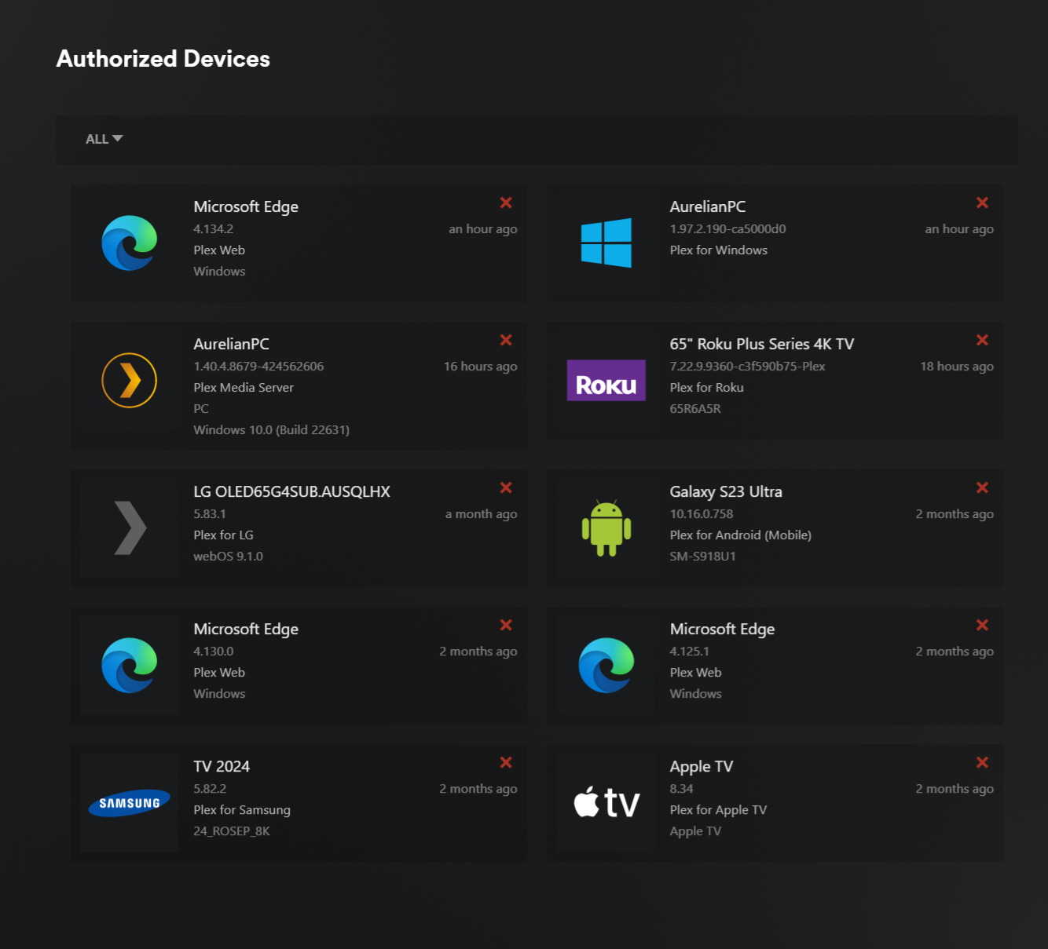This screenshot has height=949, width=1048.
Task: Remove Microsoft Edge 4.125.1 device
Action: click(x=982, y=625)
